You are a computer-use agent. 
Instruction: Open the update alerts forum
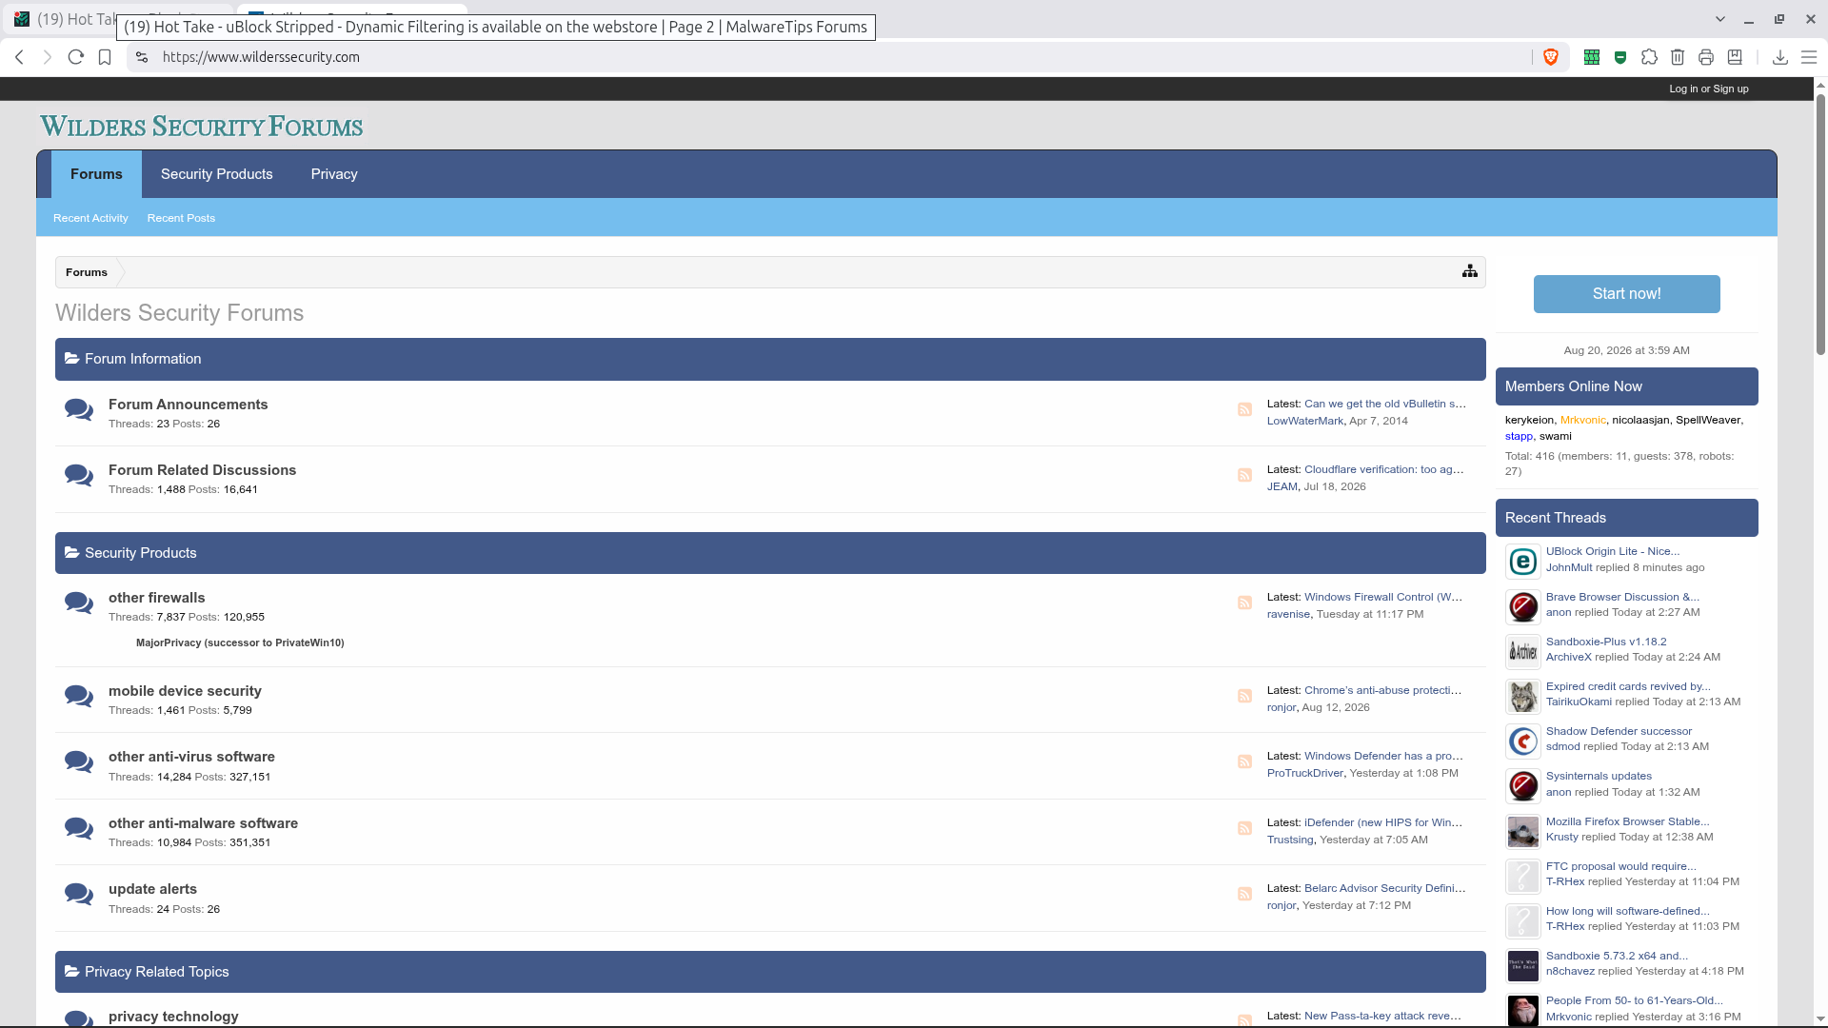click(x=152, y=889)
